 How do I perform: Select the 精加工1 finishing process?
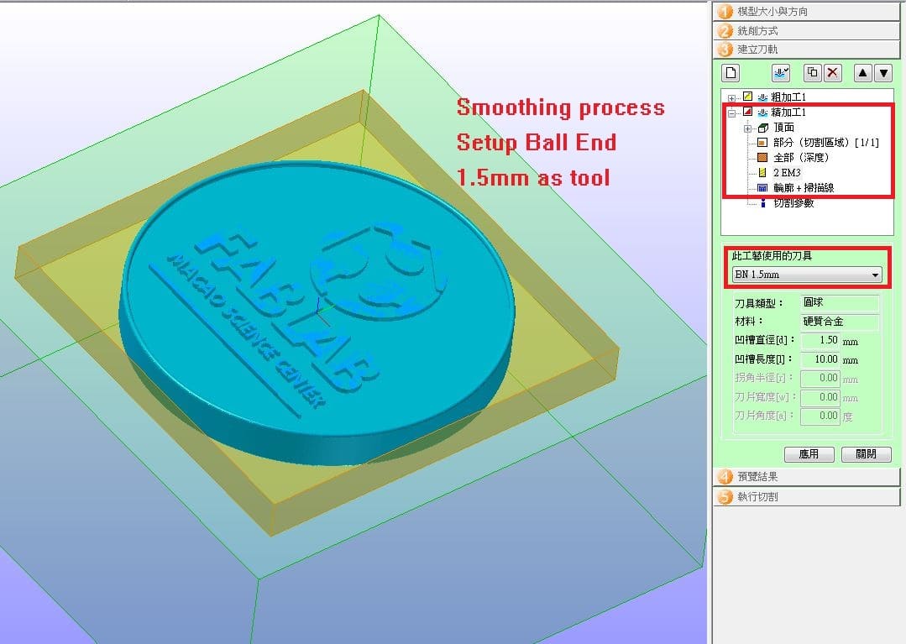[788, 112]
